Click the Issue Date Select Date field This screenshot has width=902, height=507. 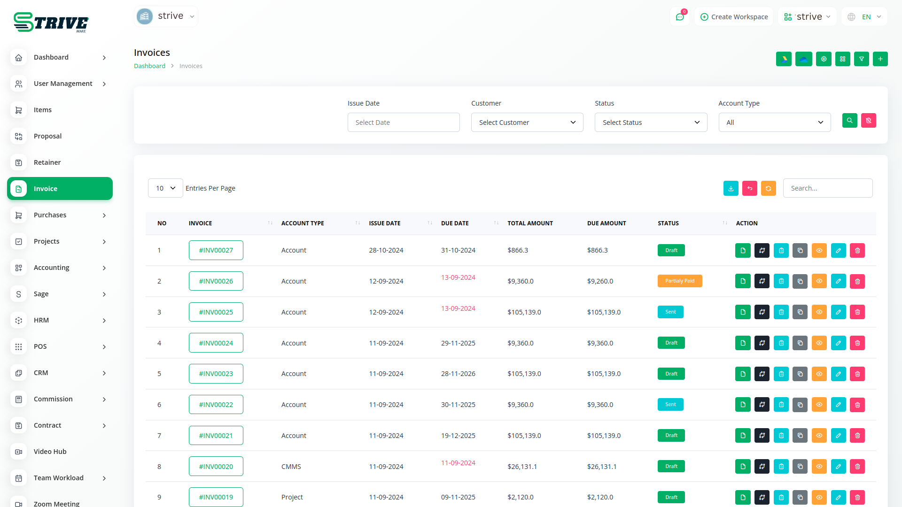(403, 123)
